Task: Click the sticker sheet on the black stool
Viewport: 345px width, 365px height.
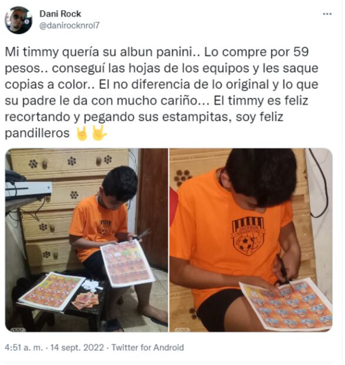Action: [x=52, y=293]
